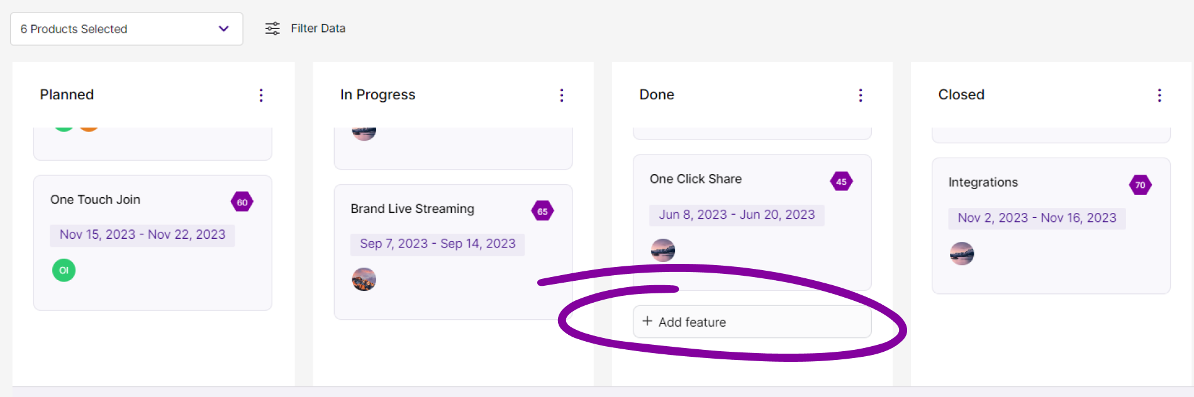The width and height of the screenshot is (1194, 397).
Task: Click the green OI assignee avatar
Action: pos(64,270)
